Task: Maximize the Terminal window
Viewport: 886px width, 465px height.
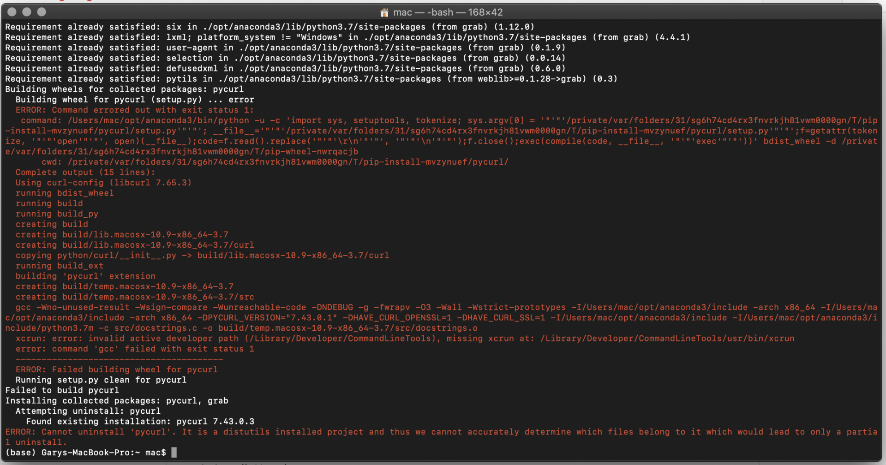Action: click(42, 12)
